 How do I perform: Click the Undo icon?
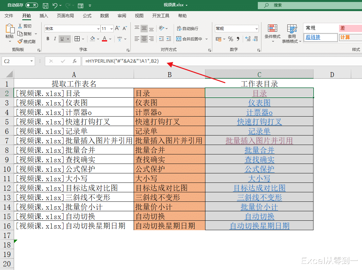click(54, 5)
